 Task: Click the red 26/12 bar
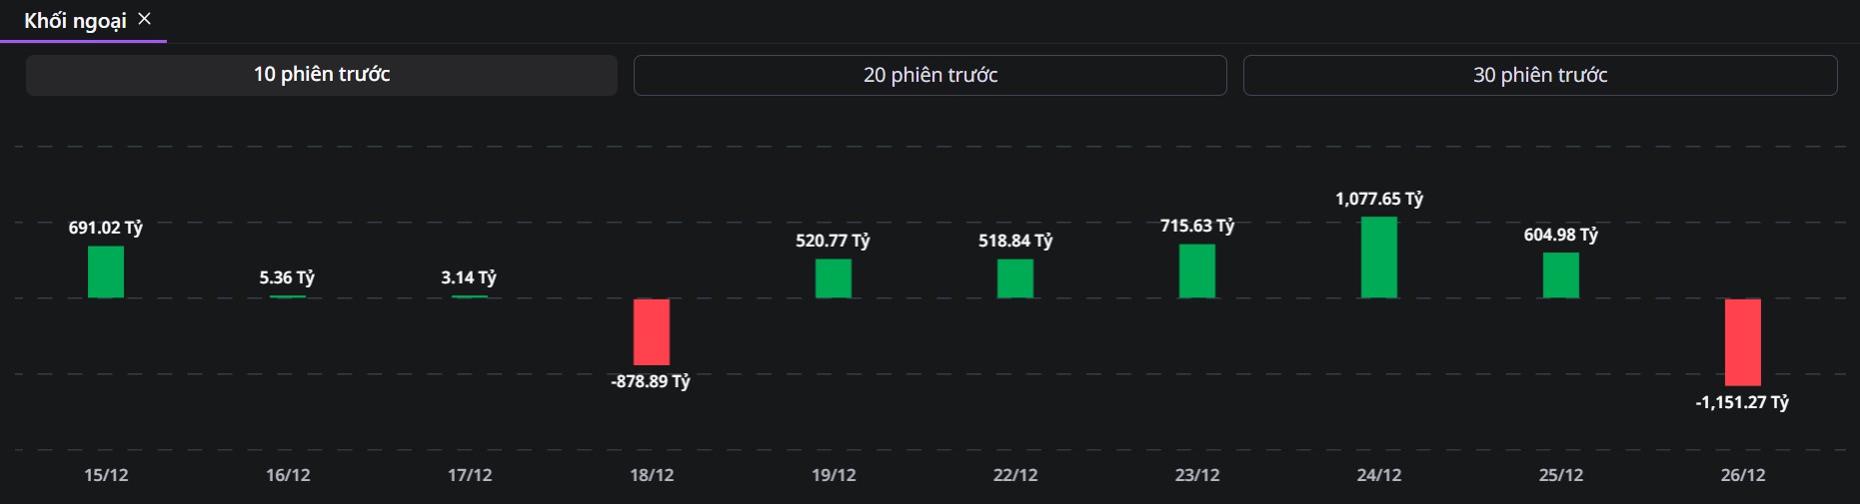pos(1743,341)
